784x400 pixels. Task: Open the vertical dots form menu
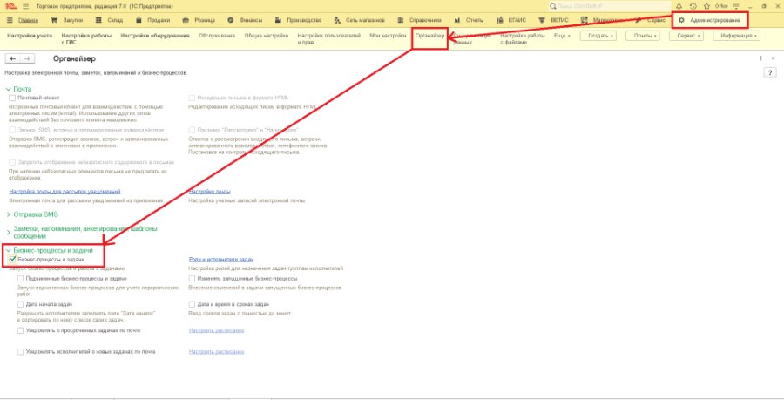(761, 58)
